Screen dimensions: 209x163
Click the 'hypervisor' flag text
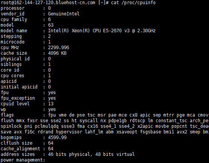pos(69,132)
